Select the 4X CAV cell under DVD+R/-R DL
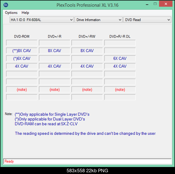Image resolution: width=175 pixels, height=174 pixels. pos(120,66)
